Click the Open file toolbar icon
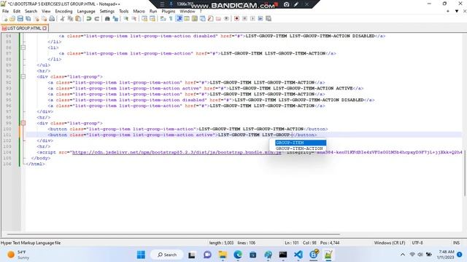 click(x=12, y=19)
